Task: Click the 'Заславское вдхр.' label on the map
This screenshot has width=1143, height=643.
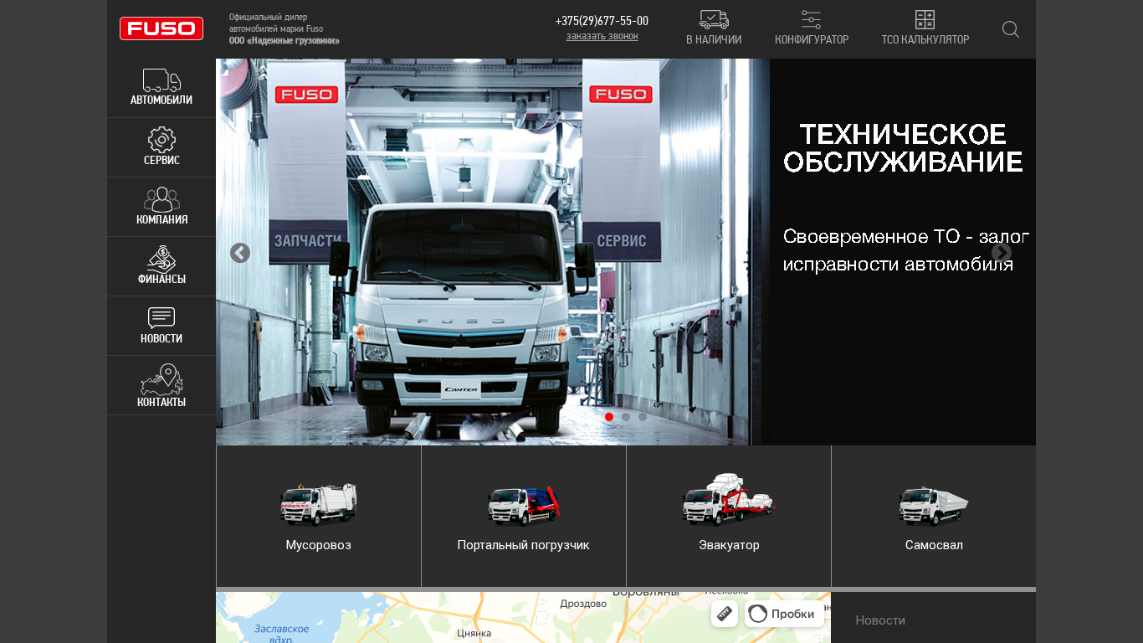Action: [x=282, y=634]
